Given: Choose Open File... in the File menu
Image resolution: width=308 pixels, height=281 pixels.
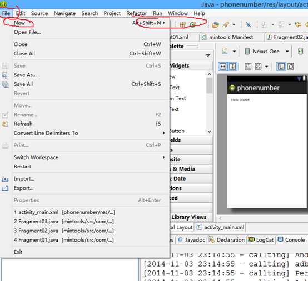Looking at the screenshot, I should click(91, 32).
